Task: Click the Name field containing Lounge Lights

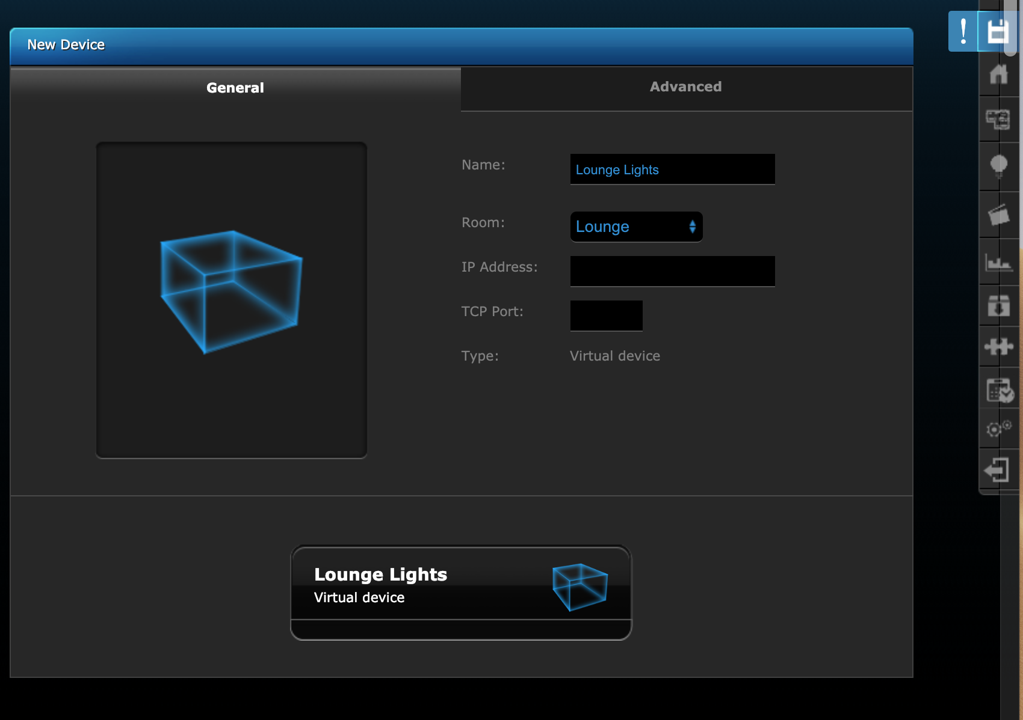Action: 672,169
